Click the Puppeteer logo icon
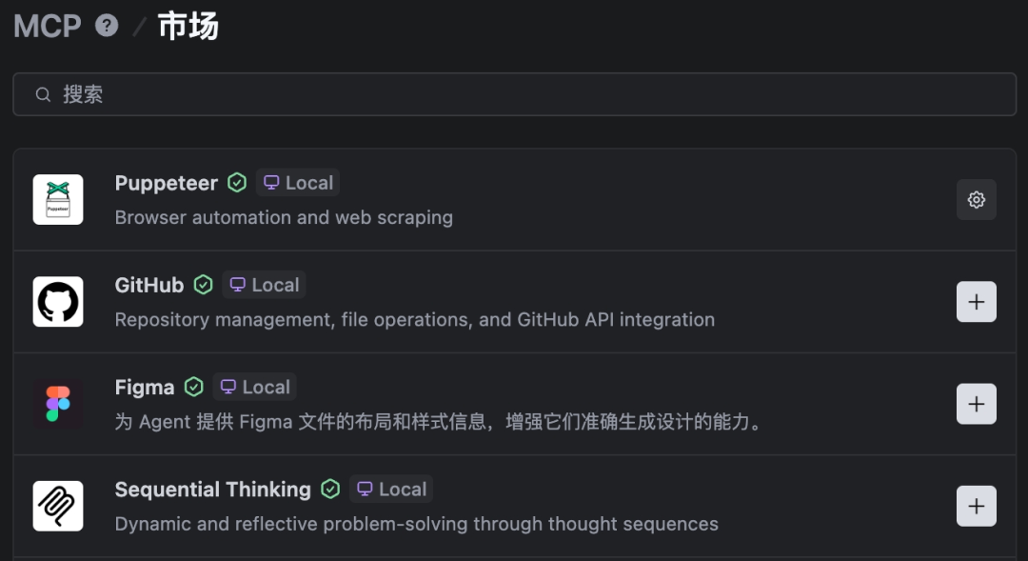The height and width of the screenshot is (561, 1028). tap(58, 200)
